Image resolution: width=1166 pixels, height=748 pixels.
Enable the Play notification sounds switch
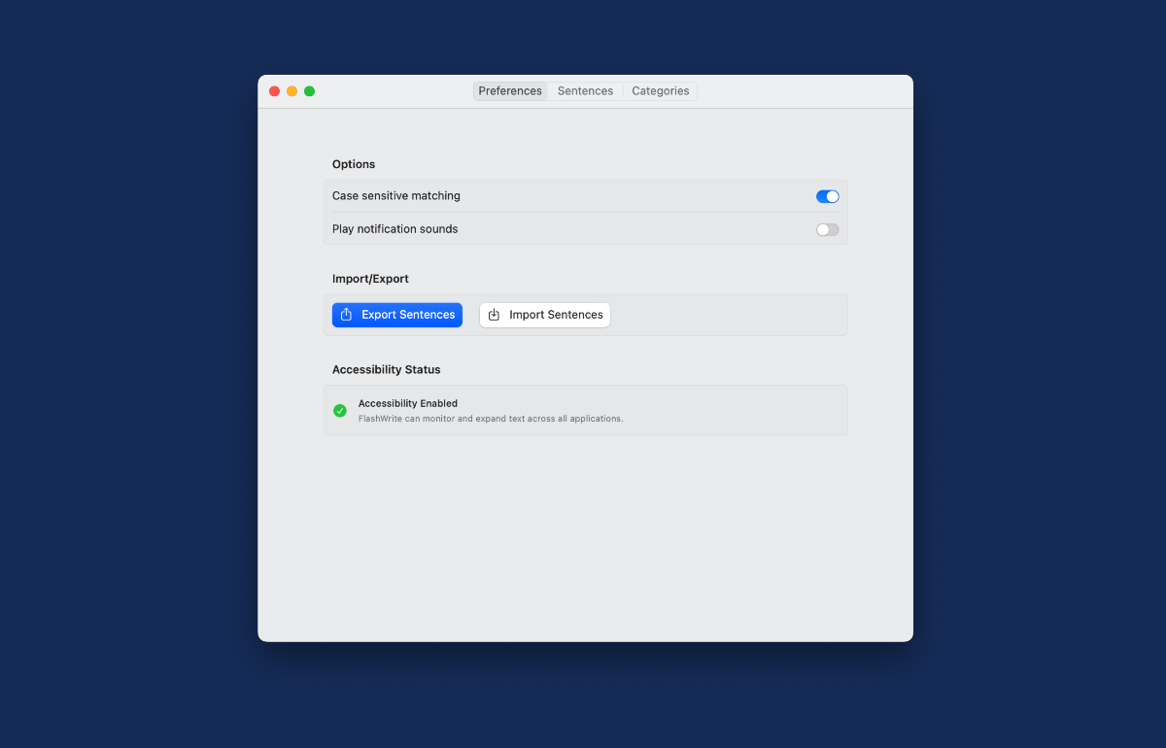click(827, 229)
